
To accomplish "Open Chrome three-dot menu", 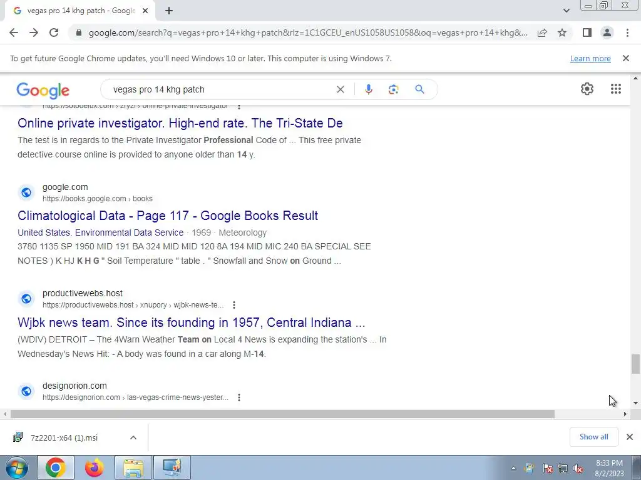I will [627, 32].
